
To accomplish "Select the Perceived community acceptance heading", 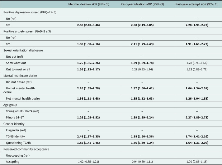I will [x=26, y=149].
